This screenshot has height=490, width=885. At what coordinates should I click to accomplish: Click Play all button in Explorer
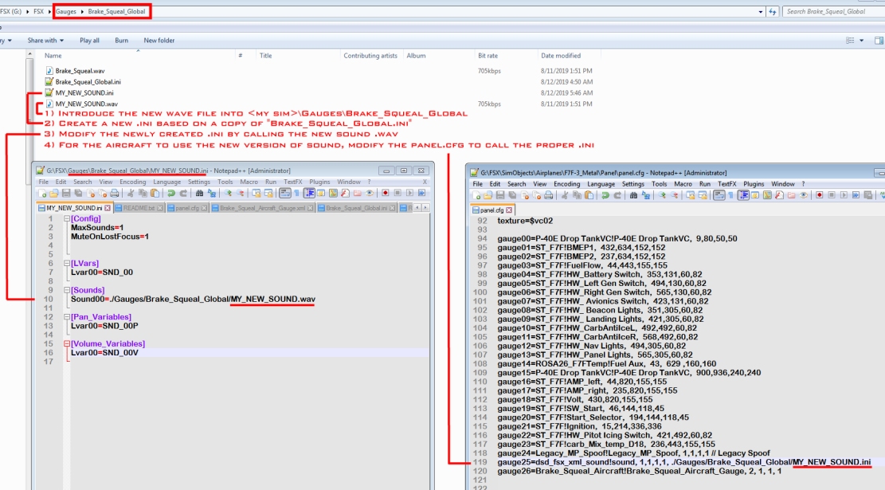(x=89, y=40)
